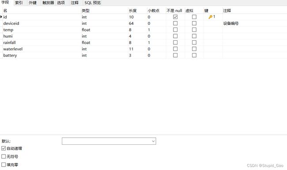Click the 类型 column header

105,11
